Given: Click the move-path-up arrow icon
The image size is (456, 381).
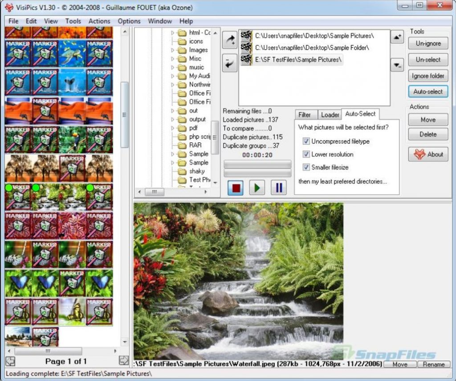Looking at the screenshot, I should (x=397, y=37).
